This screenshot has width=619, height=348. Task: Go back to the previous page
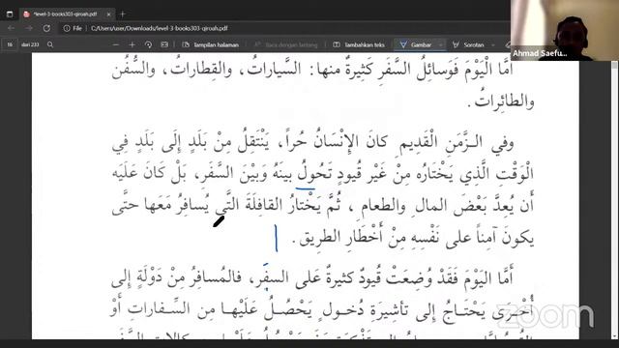[11, 28]
